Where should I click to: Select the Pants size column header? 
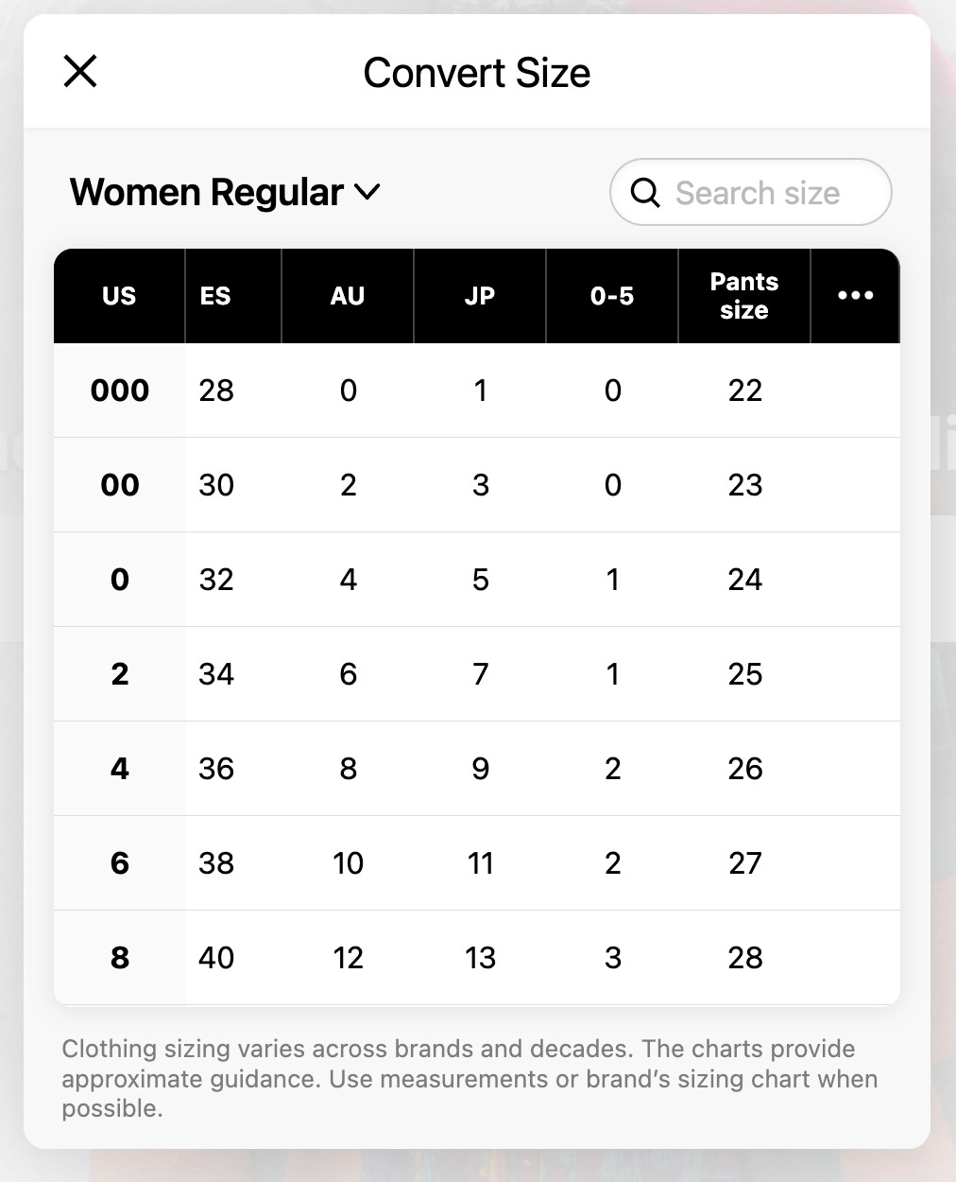coord(744,296)
